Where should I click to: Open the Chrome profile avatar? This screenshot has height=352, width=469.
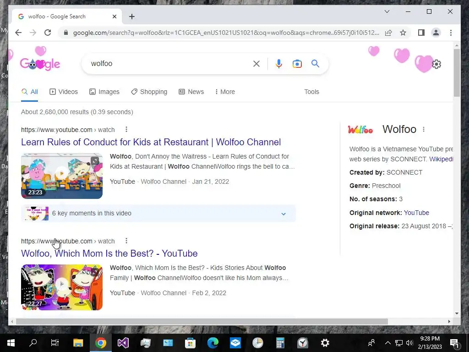pos(436,33)
